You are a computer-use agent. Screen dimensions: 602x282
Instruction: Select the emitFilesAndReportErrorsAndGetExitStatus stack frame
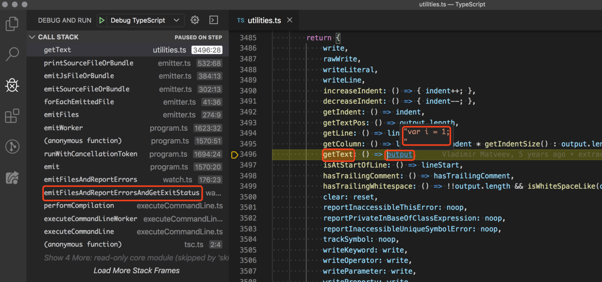(x=128, y=192)
